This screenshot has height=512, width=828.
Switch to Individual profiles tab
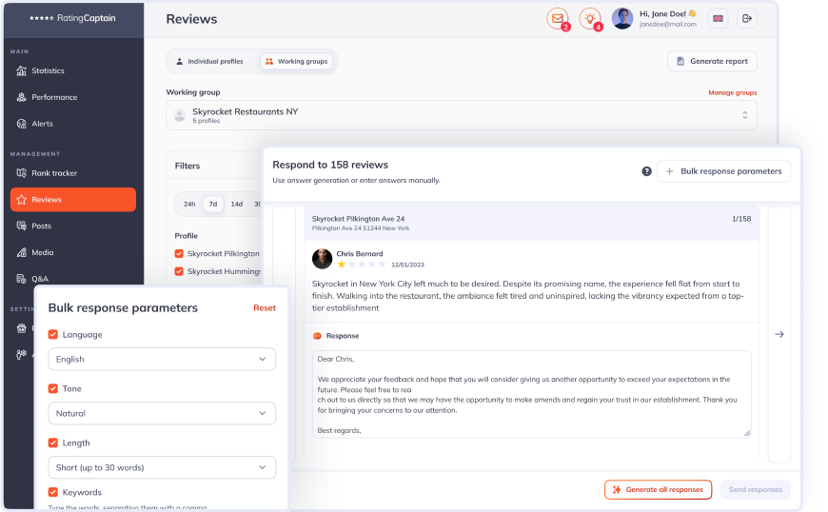point(210,61)
